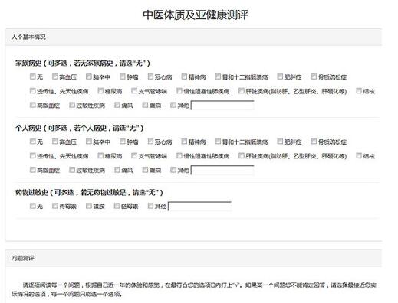Check 痛风 under 家族病史
The width and height of the screenshot is (398, 303).
click(x=117, y=105)
